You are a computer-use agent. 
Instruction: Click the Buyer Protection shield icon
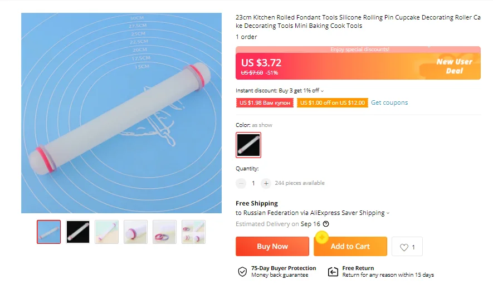[x=242, y=272]
